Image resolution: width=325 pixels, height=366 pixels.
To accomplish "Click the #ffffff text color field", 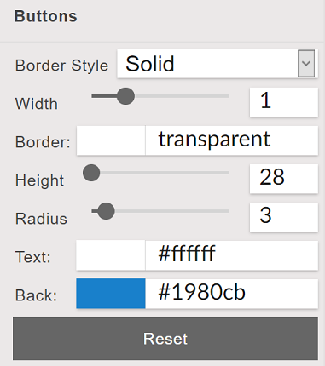I will click(232, 255).
